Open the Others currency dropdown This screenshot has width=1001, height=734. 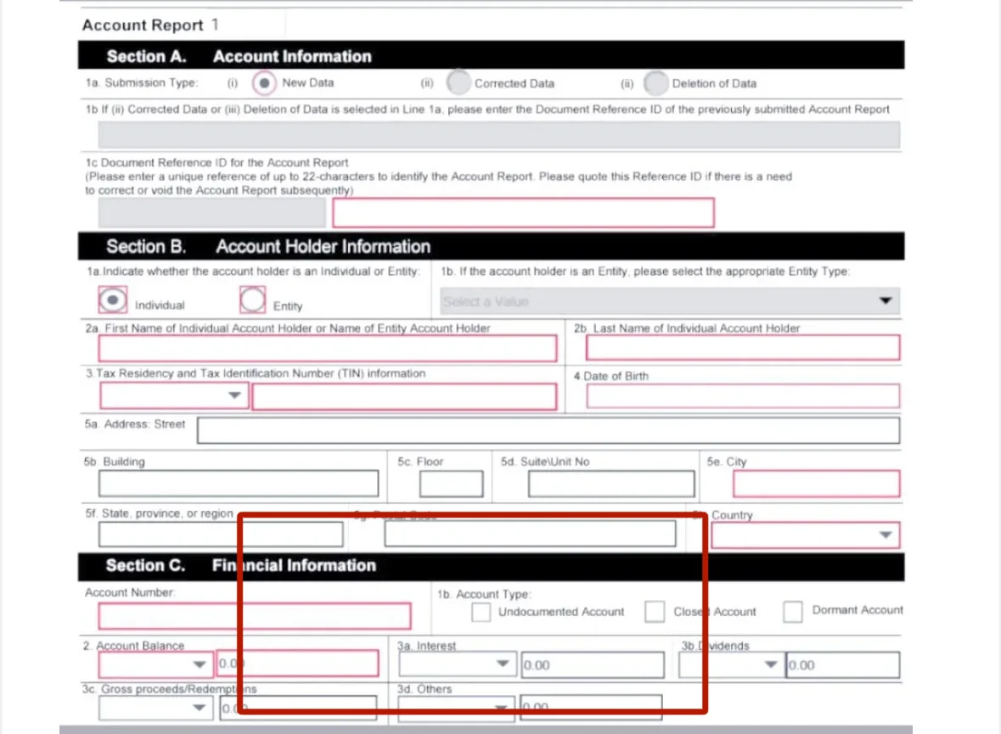tap(456, 709)
